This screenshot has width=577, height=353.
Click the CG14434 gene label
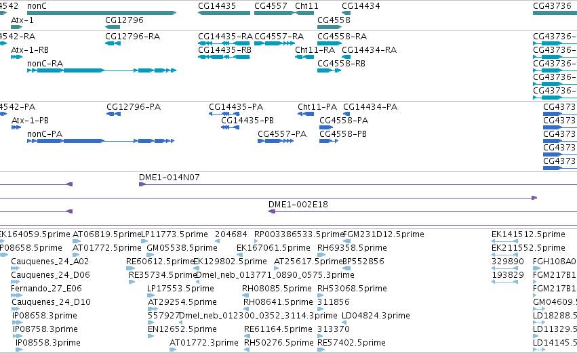361,6
